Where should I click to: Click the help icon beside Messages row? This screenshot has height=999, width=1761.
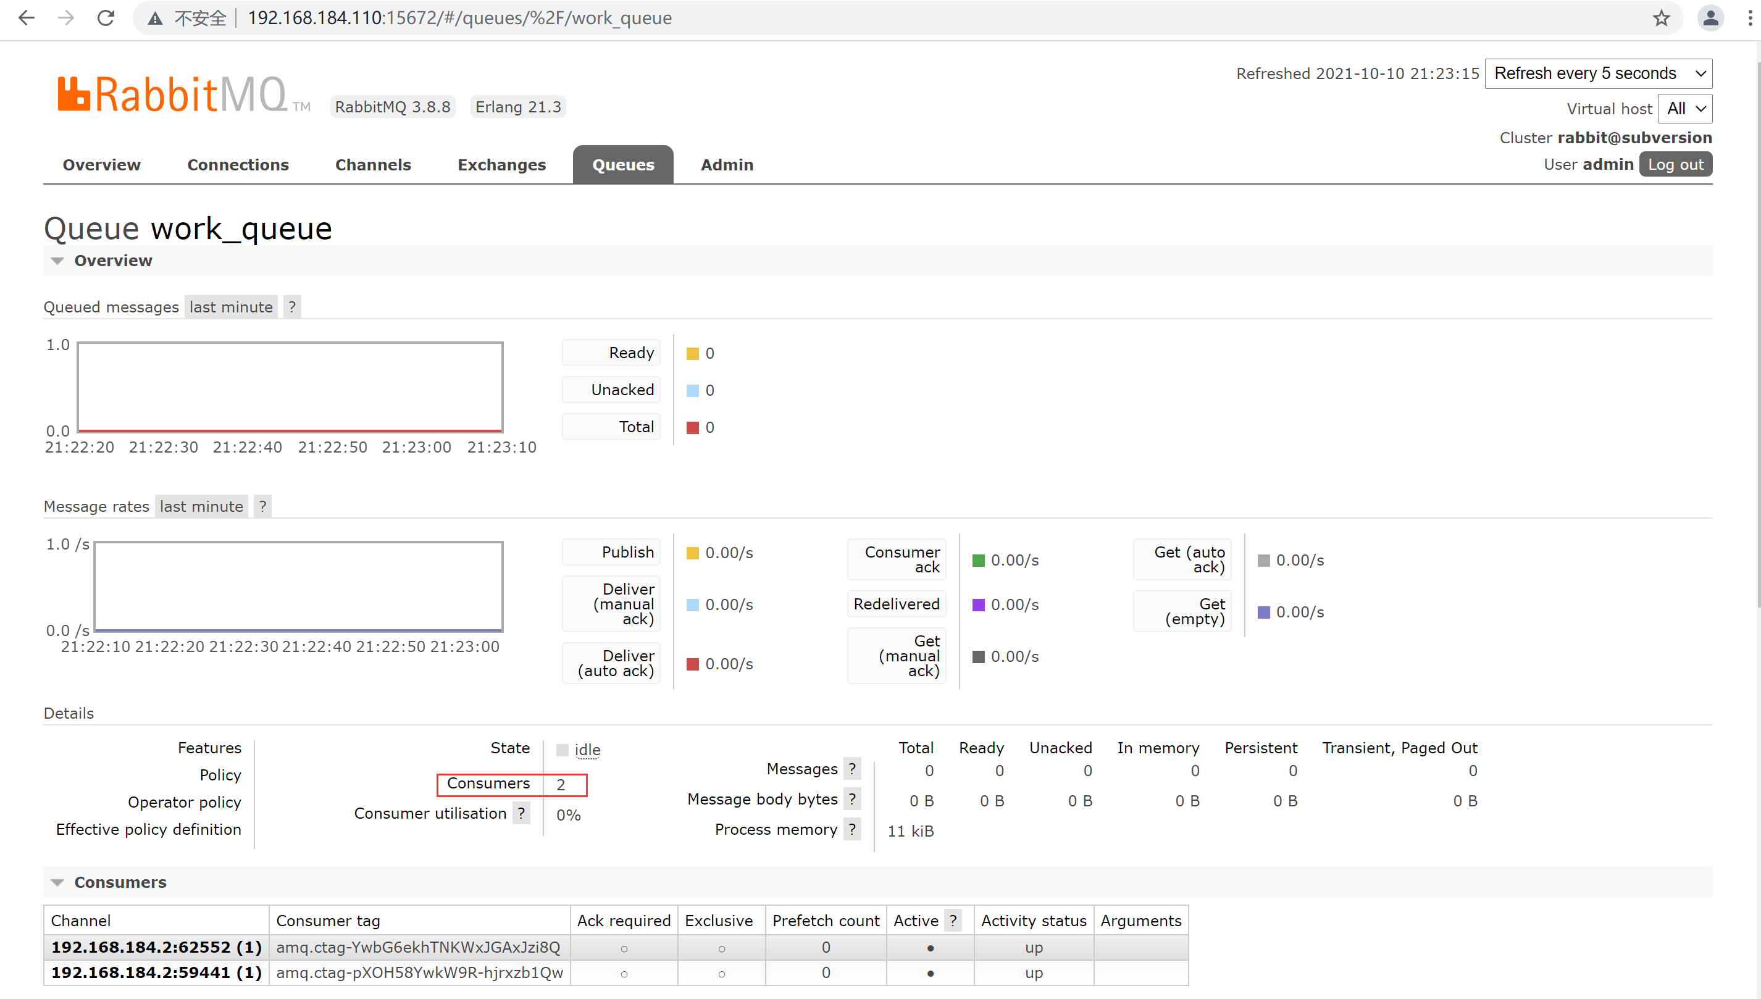852,769
